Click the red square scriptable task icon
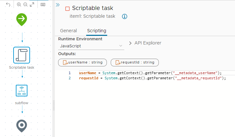The width and height of the screenshot is (235, 137). (x=67, y=9)
